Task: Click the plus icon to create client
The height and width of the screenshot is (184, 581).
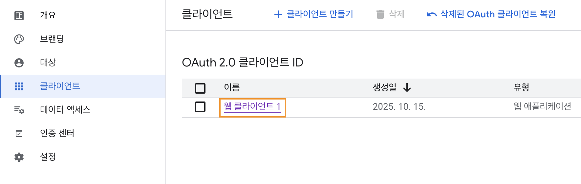Action: (278, 14)
